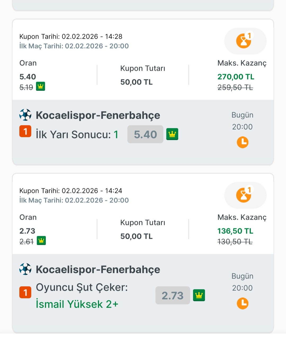Image resolution: width=286 pixels, height=339 pixels.
Task: Click the 5.40 odds box
Action: coord(145,134)
